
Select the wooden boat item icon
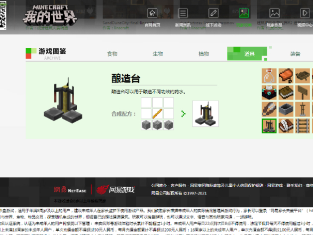tap(303, 76)
